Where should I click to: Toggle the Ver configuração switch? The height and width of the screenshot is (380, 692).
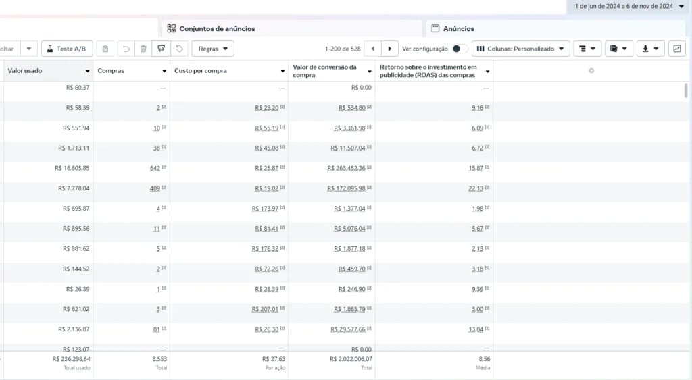click(x=459, y=49)
